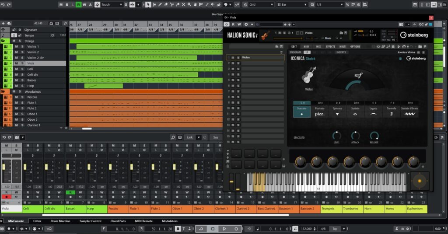This screenshot has height=234, width=448.
Task: Click the MixConsole search magnifier icon
Action: (173, 137)
